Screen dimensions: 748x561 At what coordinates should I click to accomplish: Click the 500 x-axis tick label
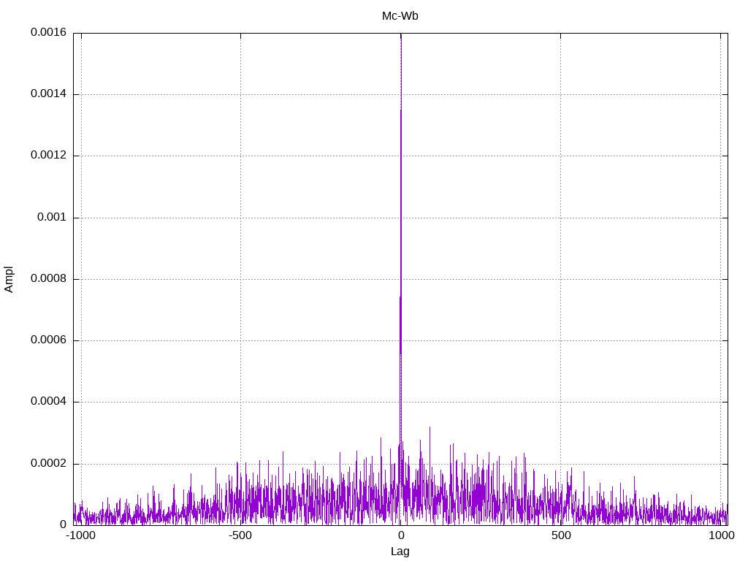point(561,535)
